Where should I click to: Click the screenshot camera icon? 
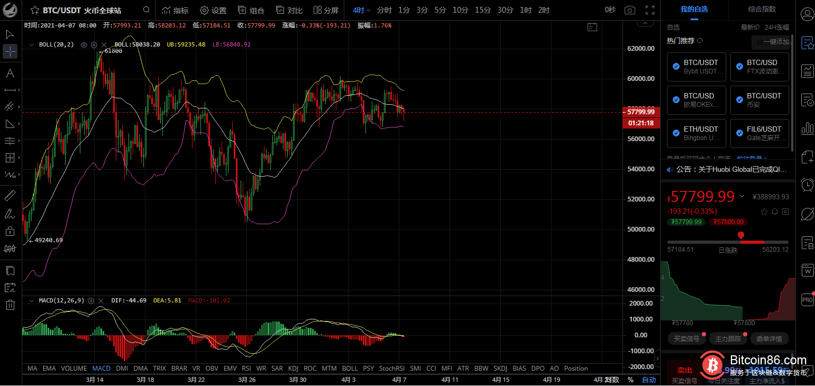pyautogui.click(x=629, y=10)
